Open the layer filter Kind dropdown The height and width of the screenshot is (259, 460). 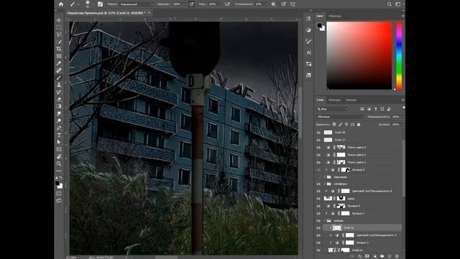333,109
